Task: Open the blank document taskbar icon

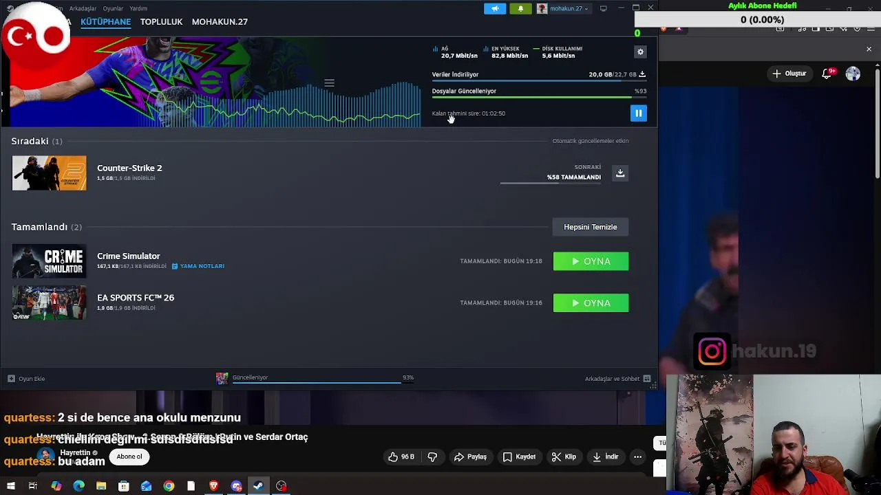Action: (191, 486)
